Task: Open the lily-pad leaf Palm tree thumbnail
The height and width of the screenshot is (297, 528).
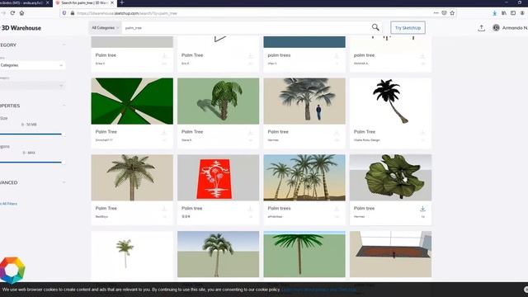Action: pos(390,177)
